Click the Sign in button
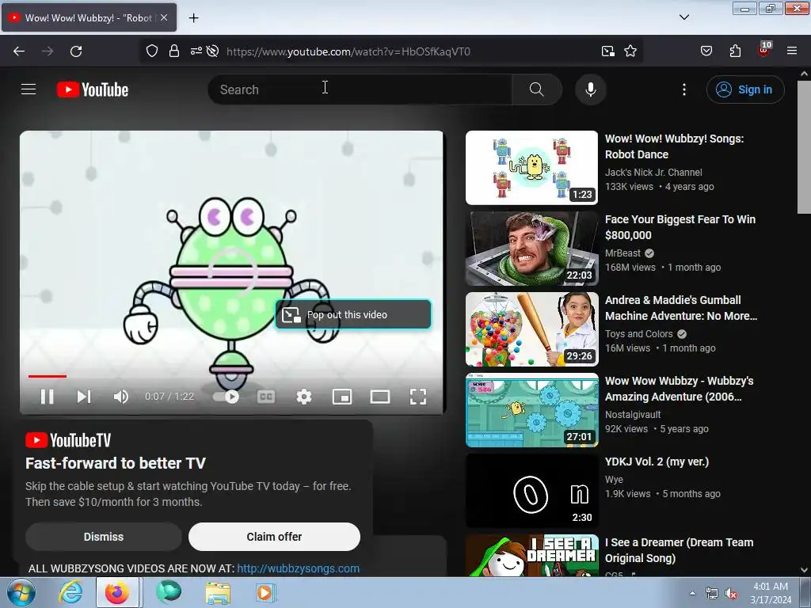 tap(745, 89)
